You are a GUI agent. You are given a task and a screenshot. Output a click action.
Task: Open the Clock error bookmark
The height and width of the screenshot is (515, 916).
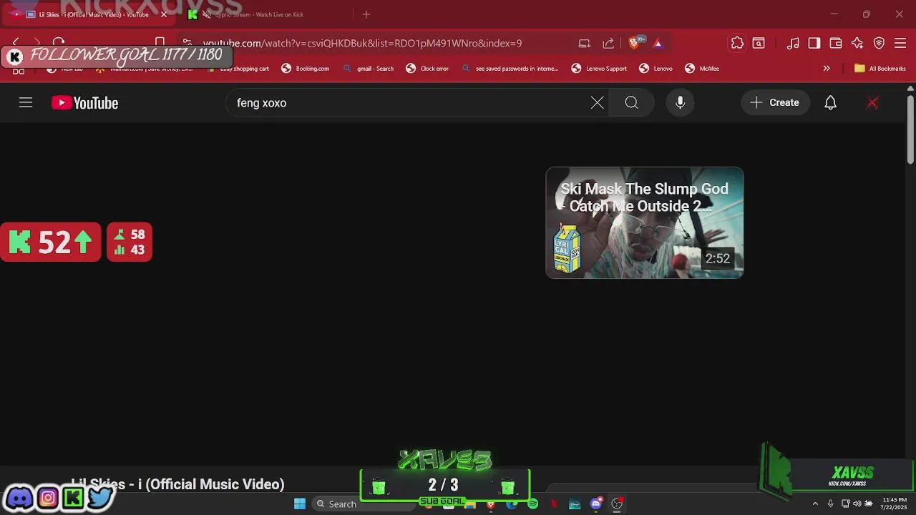click(427, 69)
